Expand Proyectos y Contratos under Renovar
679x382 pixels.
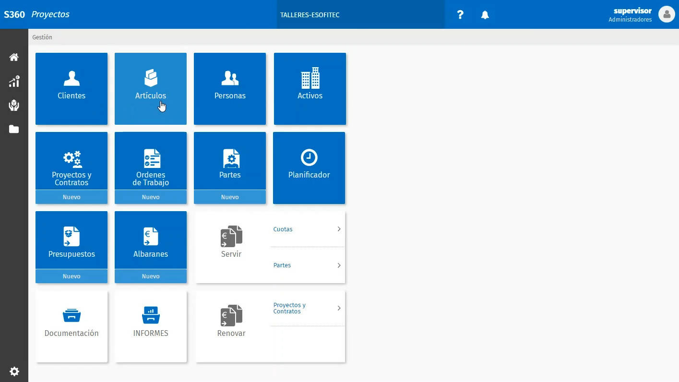tap(307, 308)
